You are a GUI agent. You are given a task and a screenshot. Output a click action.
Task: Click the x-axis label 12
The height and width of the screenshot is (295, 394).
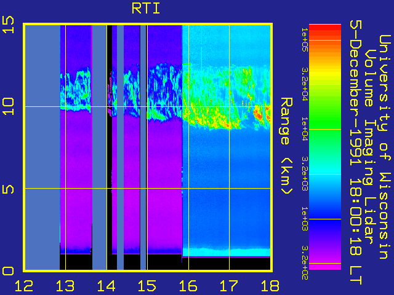click(x=24, y=286)
